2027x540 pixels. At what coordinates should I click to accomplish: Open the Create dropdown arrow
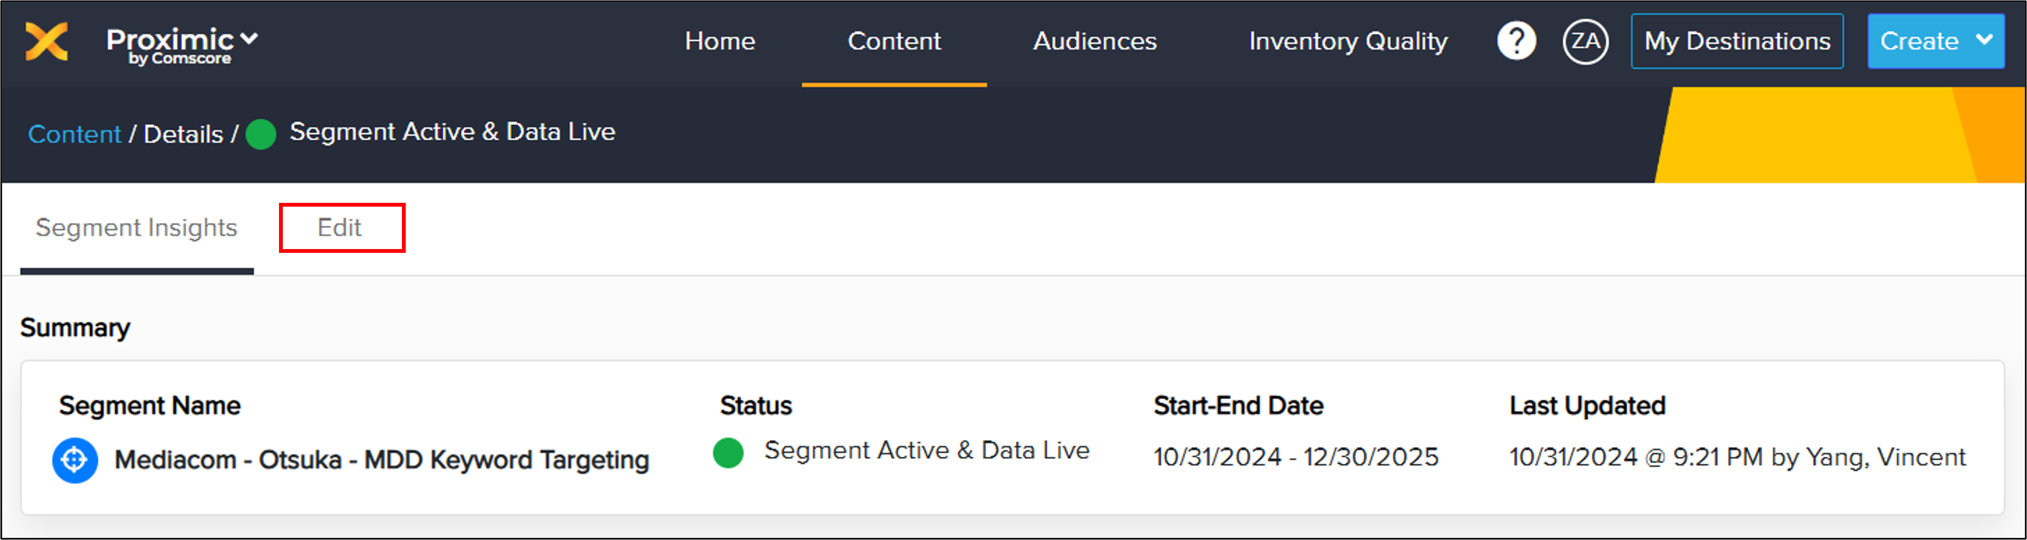click(1985, 39)
